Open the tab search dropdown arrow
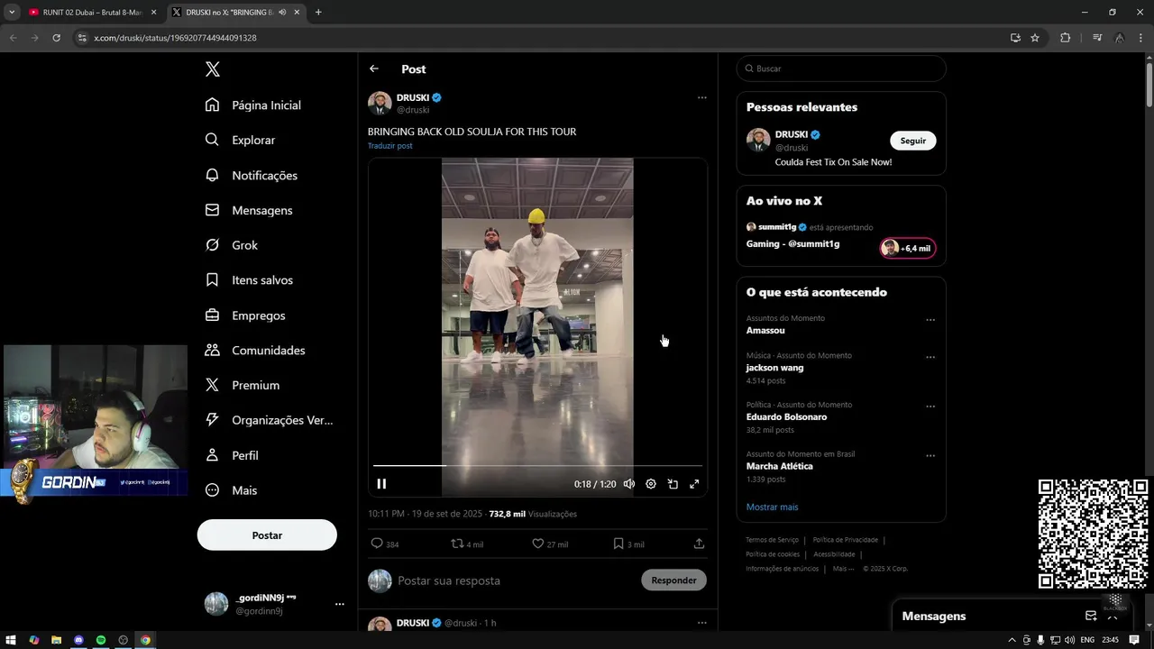This screenshot has height=649, width=1154. [12, 13]
